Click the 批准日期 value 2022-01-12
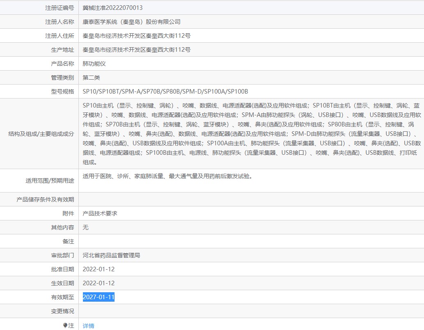Image resolution: width=424 pixels, height=330 pixels. [99, 269]
